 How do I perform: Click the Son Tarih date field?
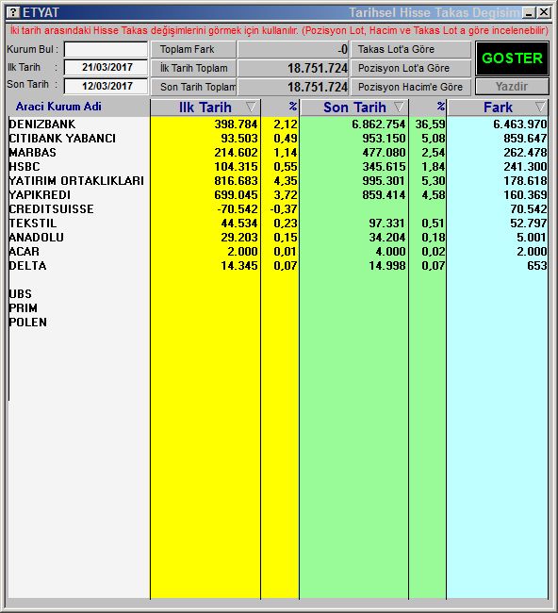pos(106,86)
